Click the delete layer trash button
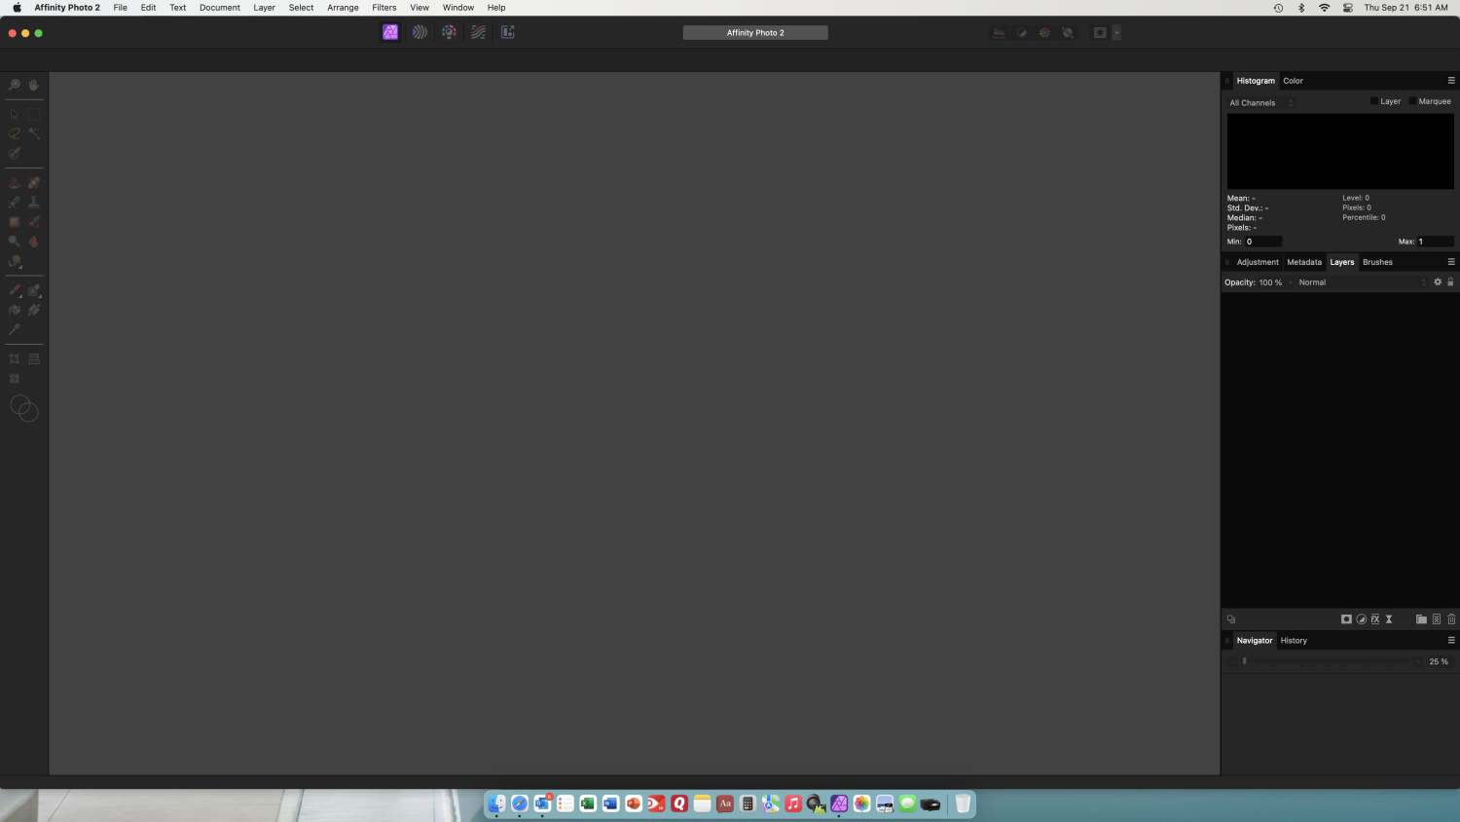Image resolution: width=1460 pixels, height=822 pixels. pos(1451,618)
